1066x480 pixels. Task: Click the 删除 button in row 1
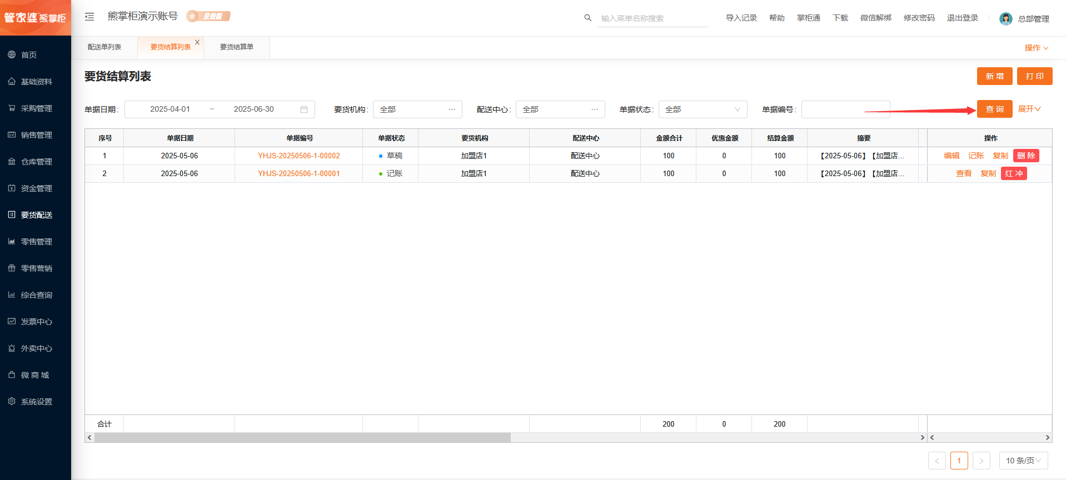pos(1026,156)
